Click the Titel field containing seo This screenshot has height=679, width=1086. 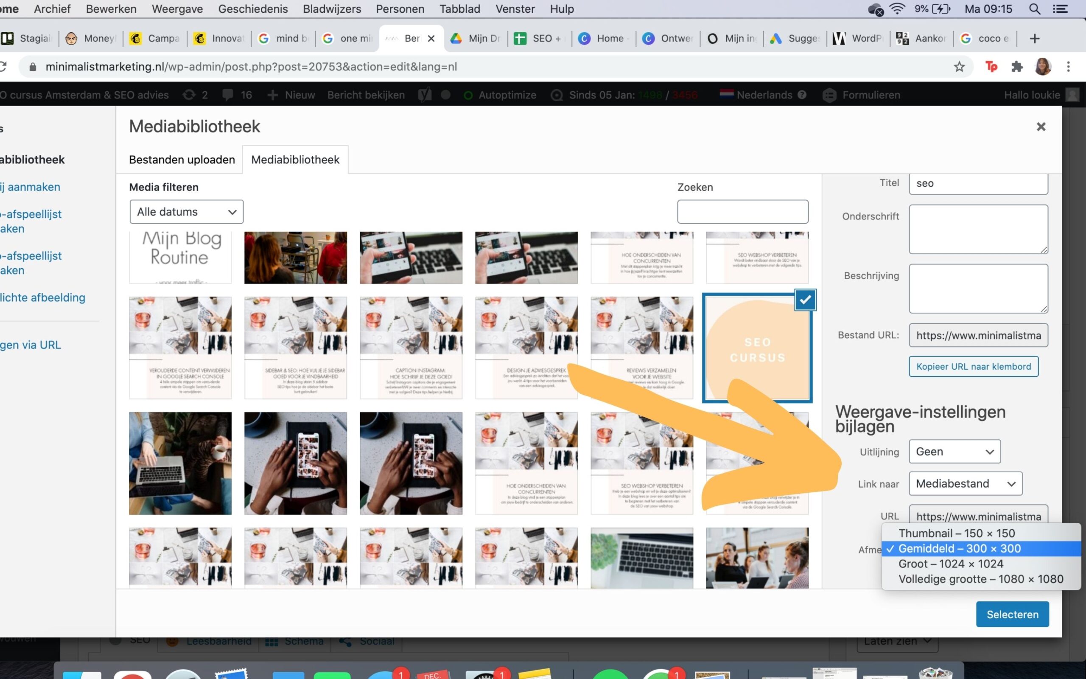(978, 184)
